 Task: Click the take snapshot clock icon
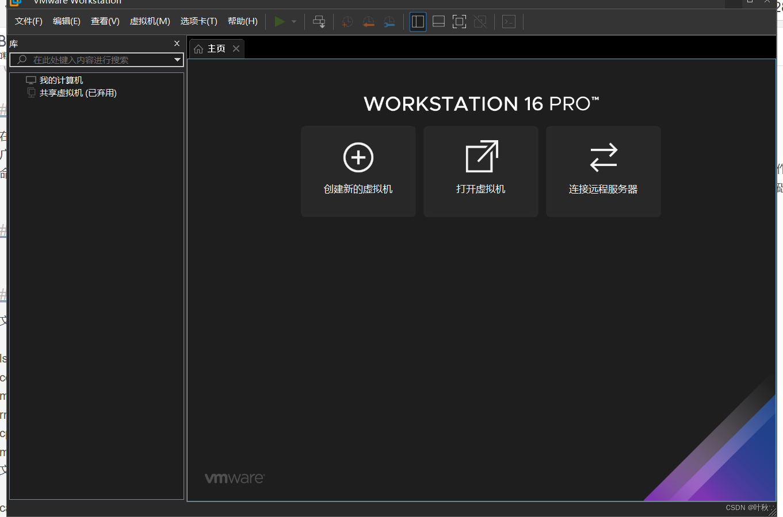347,22
